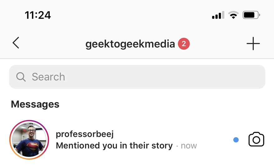Open the "Mentioned you in their story" message
This screenshot has height=167, width=274.
click(114, 146)
